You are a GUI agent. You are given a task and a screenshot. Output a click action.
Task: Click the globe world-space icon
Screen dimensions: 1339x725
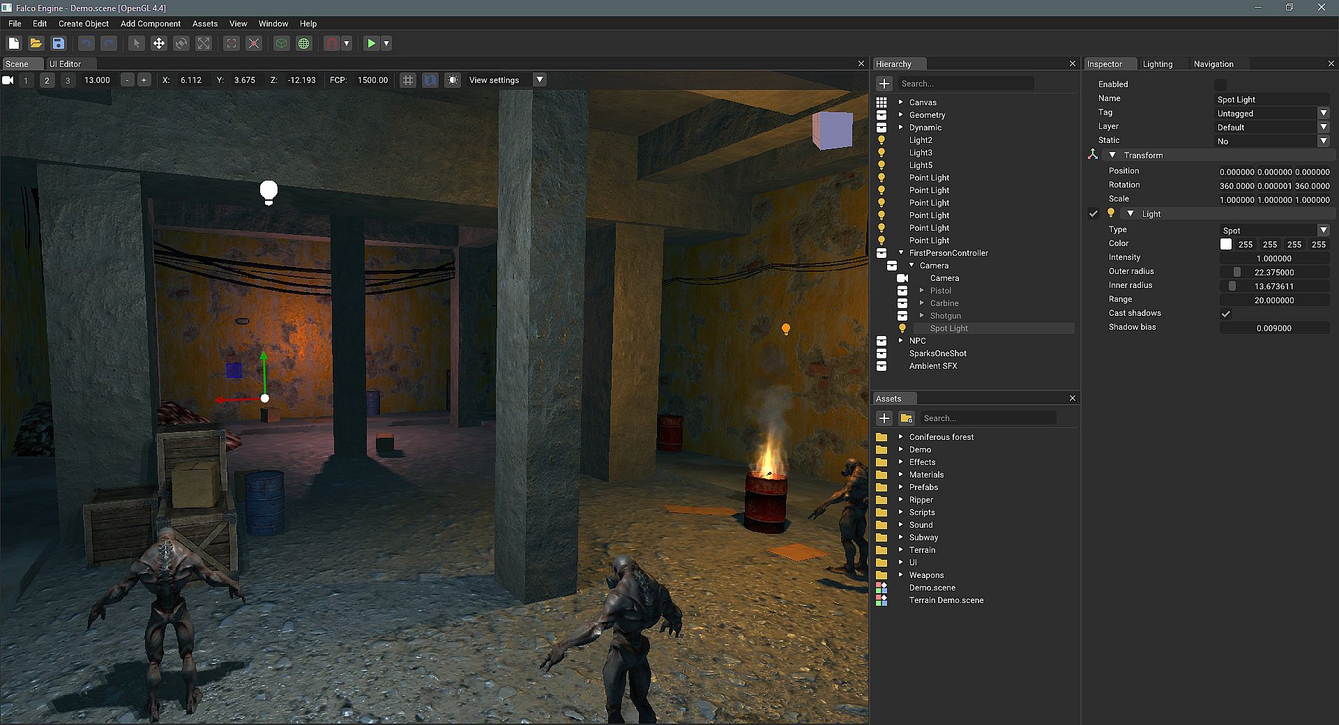[304, 43]
